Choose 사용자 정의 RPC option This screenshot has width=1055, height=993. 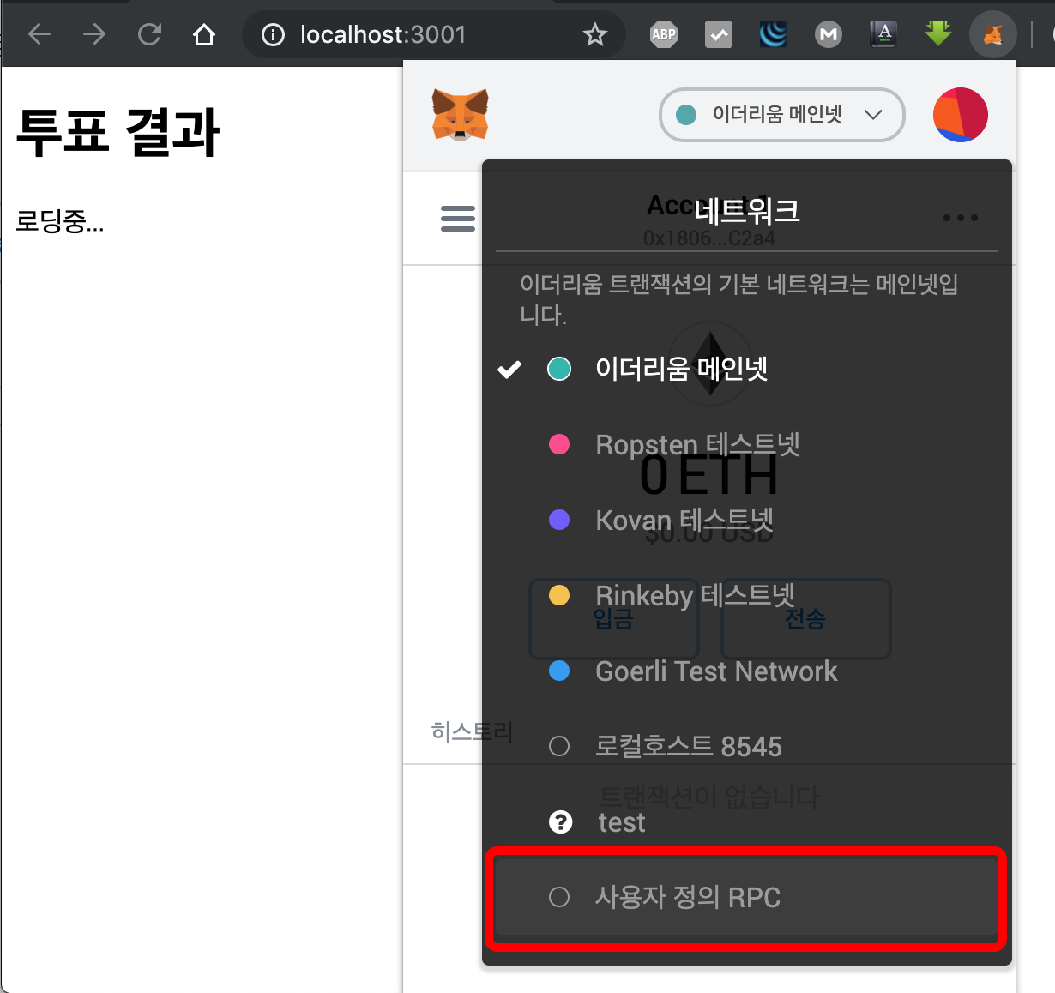click(746, 897)
